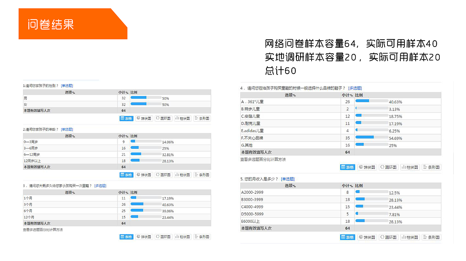
Task: Open 条形图 for the child age question
Action: tap(202, 175)
